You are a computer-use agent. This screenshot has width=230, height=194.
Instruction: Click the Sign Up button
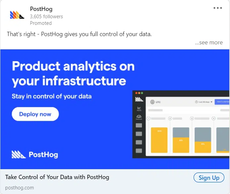point(209,178)
